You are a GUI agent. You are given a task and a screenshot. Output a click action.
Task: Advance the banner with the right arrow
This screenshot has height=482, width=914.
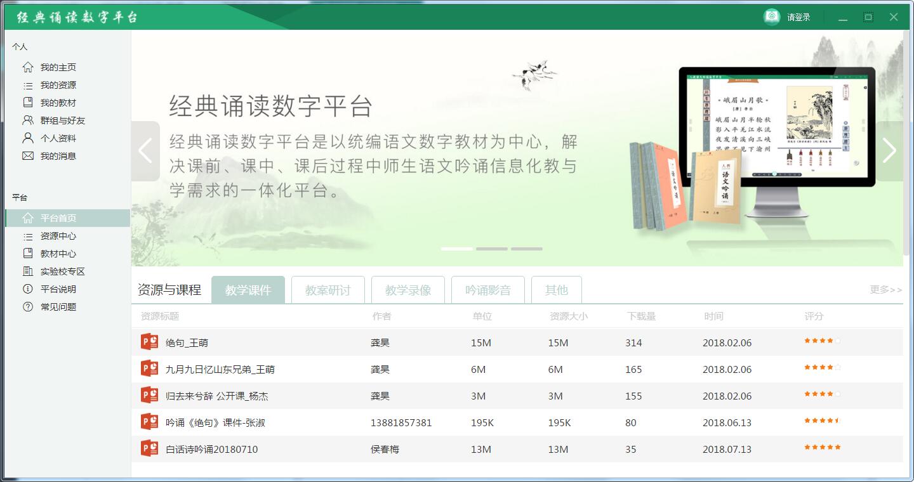point(889,150)
